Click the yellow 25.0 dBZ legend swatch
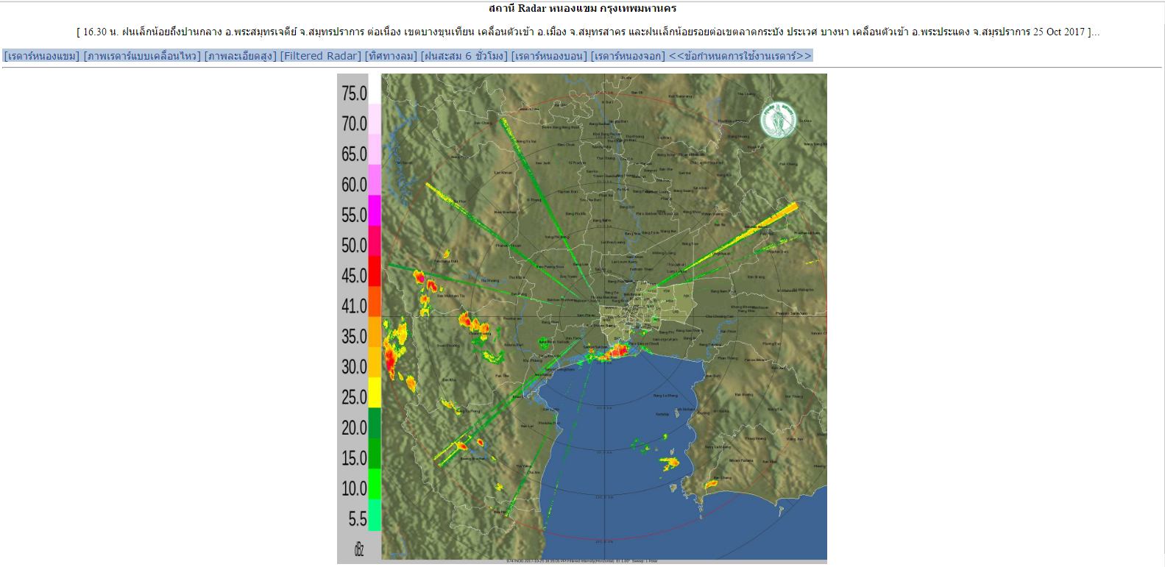Screen dimensions: 1165x567 (x=375, y=393)
